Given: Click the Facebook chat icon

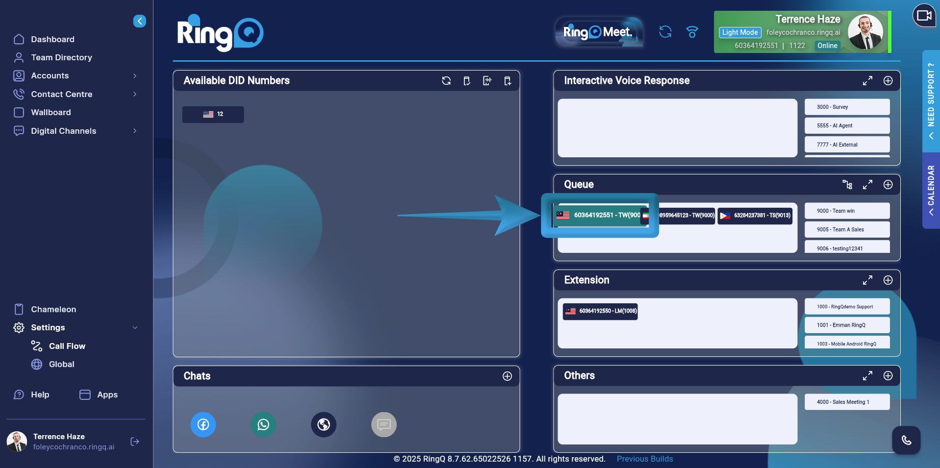Looking at the screenshot, I should click(203, 424).
